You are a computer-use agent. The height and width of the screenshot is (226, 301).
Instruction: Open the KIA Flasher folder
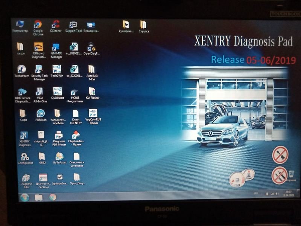pos(92,92)
